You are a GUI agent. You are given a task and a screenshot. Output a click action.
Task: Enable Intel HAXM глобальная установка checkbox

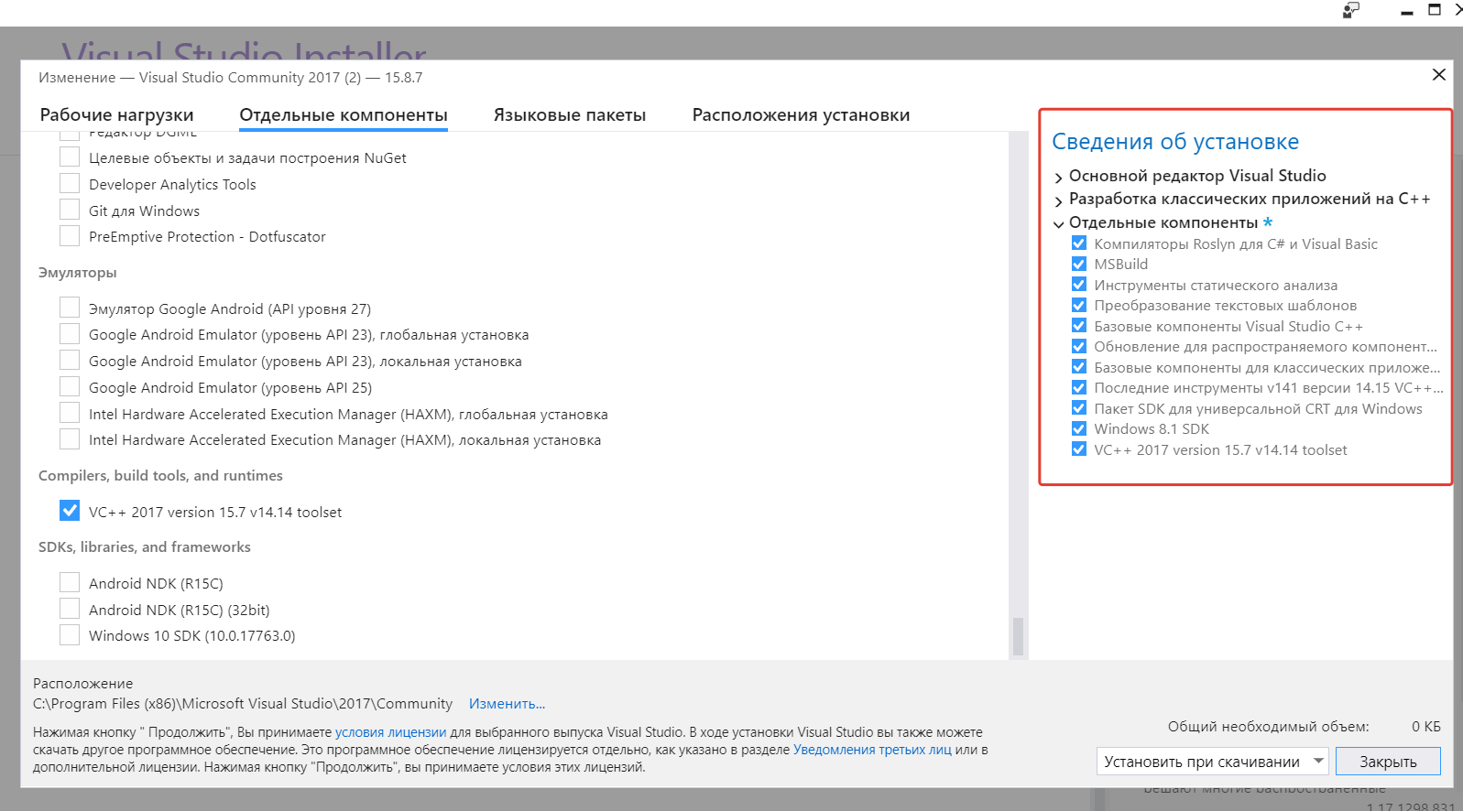pos(70,414)
